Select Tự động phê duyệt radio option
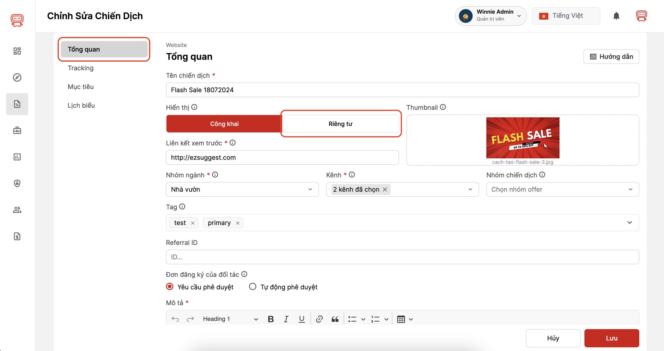This screenshot has height=351, width=664. (x=253, y=287)
